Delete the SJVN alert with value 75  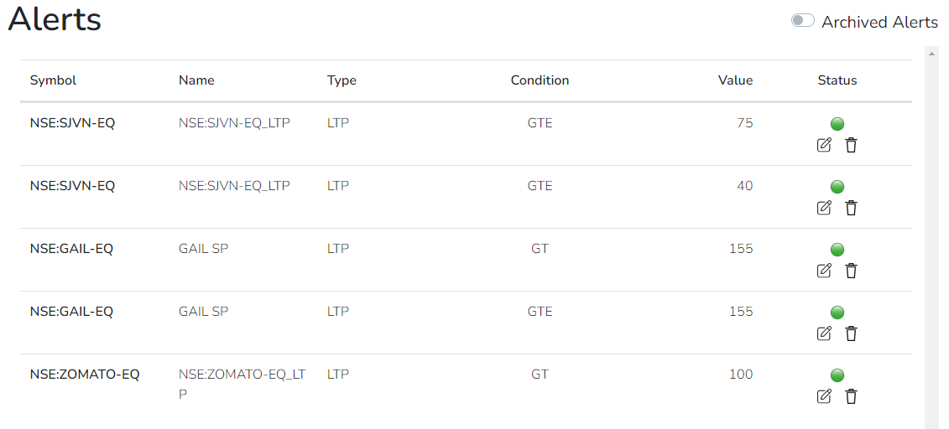click(x=851, y=145)
